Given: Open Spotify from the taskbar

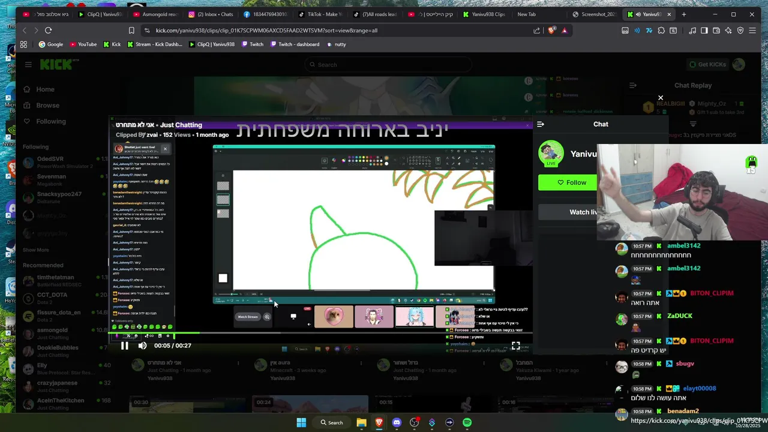Looking at the screenshot, I should tap(467, 422).
